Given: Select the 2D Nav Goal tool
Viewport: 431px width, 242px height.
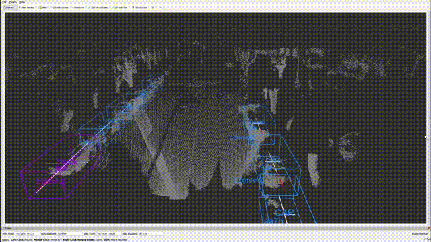Looking at the screenshot, I should (x=120, y=7).
